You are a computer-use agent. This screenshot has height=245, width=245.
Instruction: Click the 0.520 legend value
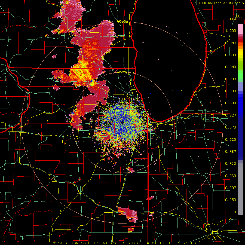[x=231, y=140]
